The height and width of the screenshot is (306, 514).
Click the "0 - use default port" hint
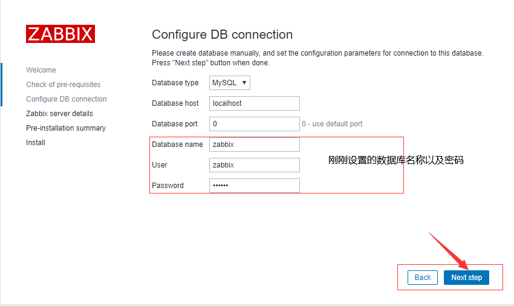point(333,124)
